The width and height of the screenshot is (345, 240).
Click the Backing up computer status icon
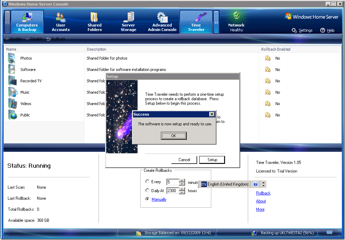pyautogui.click(x=254, y=233)
